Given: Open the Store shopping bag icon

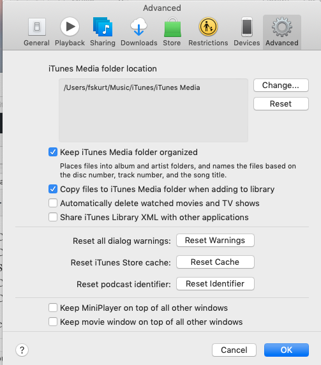Looking at the screenshot, I should tap(172, 27).
